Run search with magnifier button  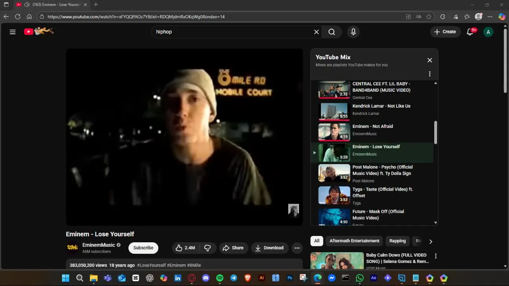332,32
